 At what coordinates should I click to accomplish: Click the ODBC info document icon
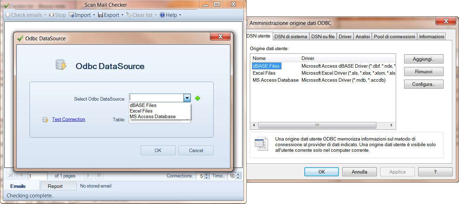(261, 144)
